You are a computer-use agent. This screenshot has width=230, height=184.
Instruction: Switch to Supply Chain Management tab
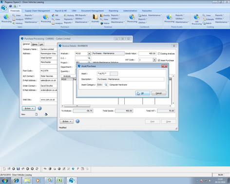pos(37,11)
